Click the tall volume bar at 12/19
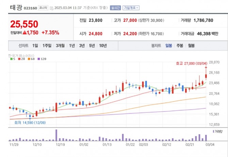 click(56, 135)
